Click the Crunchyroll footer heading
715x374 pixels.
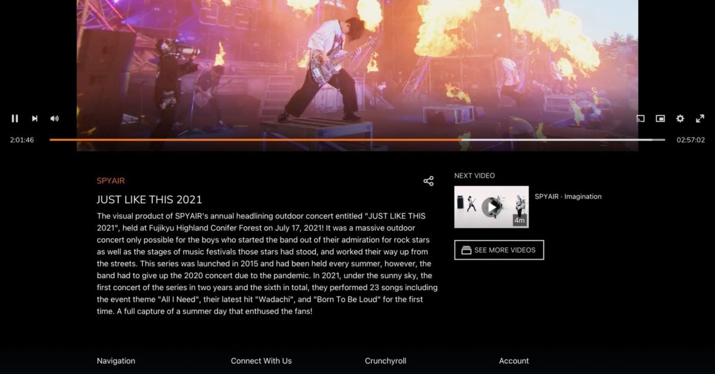click(x=386, y=361)
